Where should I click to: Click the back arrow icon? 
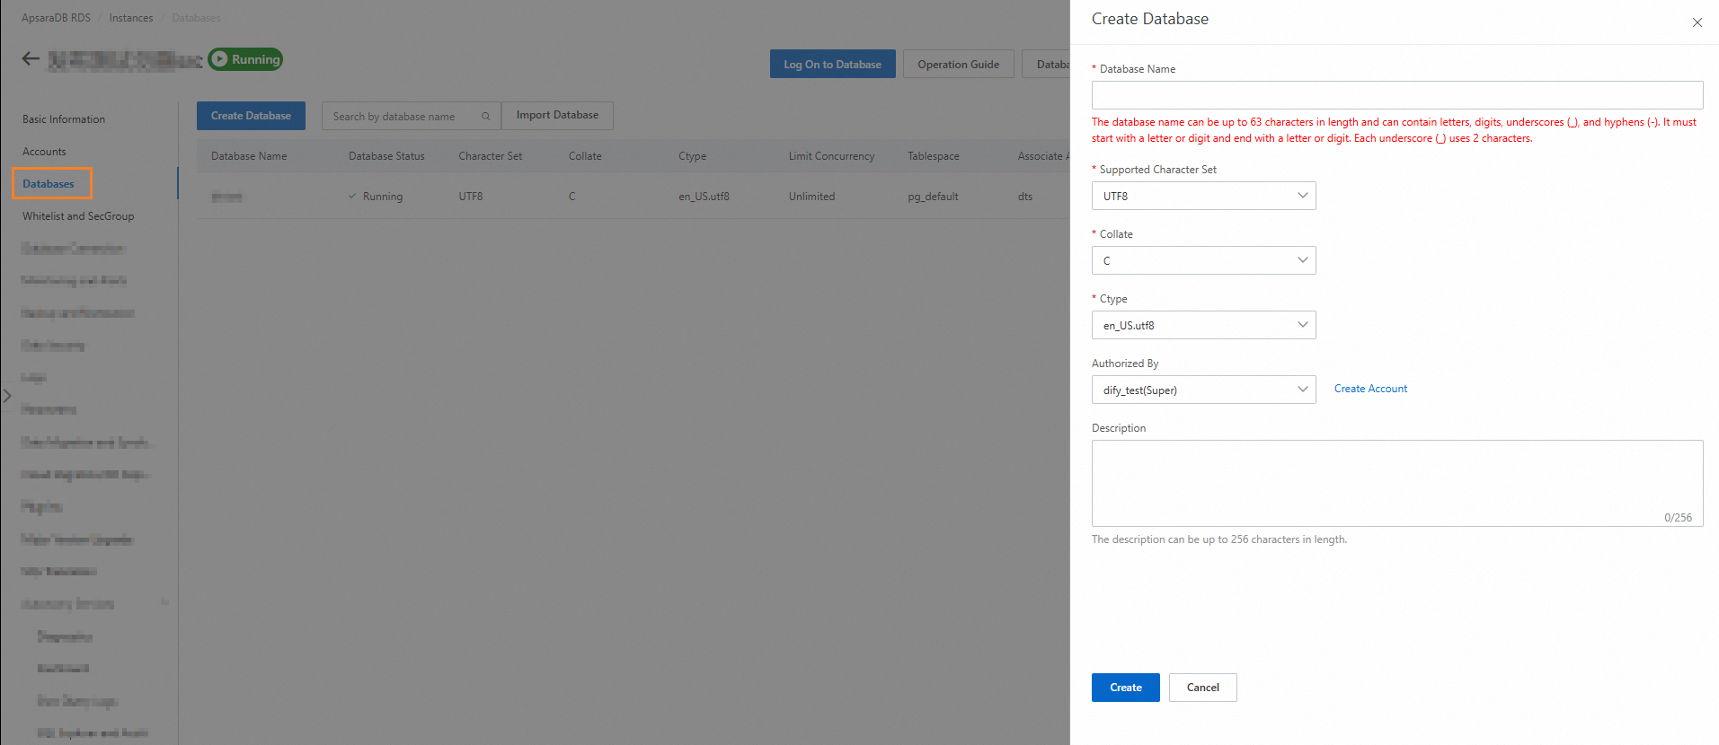[x=31, y=59]
